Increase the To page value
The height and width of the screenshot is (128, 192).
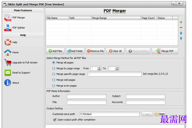117,67
